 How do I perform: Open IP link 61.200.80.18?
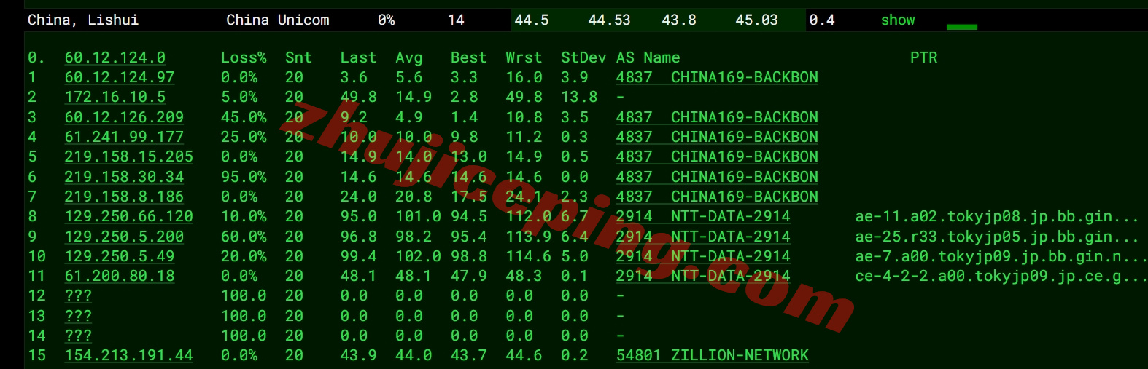click(x=120, y=276)
